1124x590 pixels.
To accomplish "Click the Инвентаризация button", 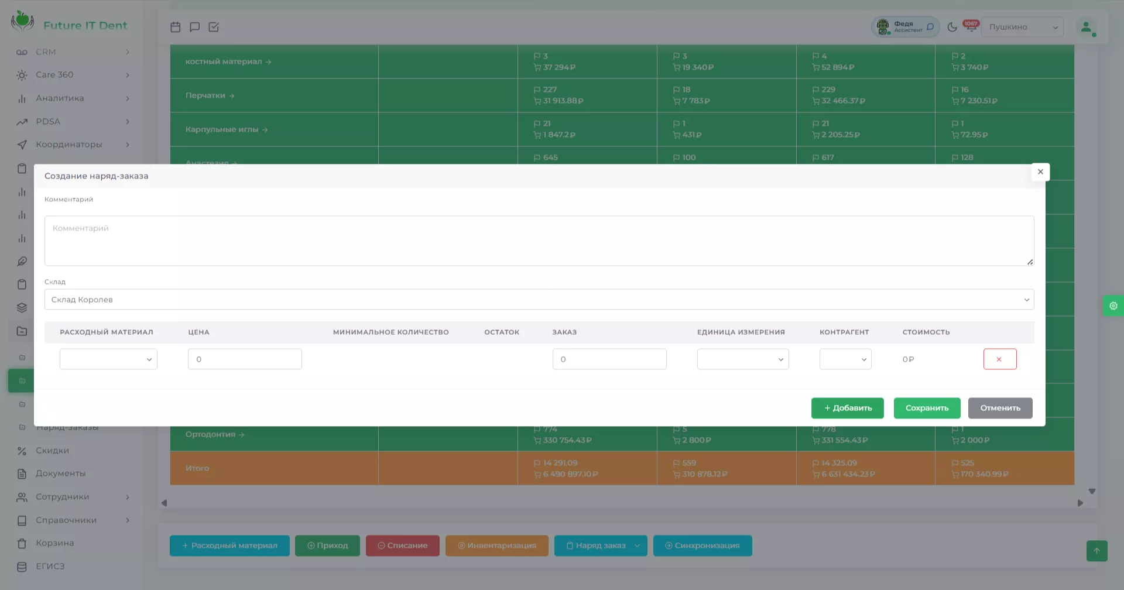I will click(496, 546).
